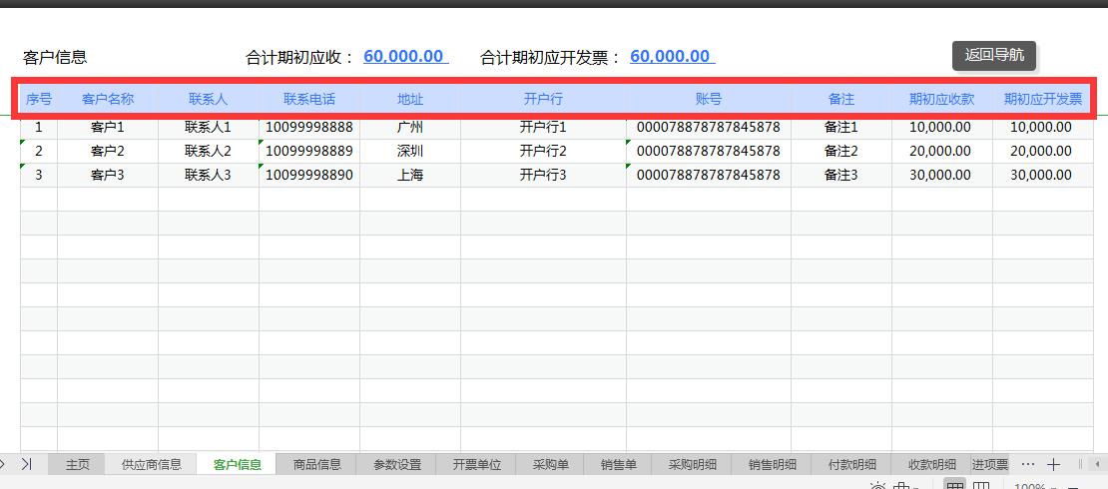Select account number cell in 客户1 row

click(x=709, y=128)
